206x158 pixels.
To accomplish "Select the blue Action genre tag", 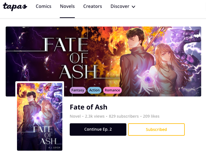I will tap(94, 90).
